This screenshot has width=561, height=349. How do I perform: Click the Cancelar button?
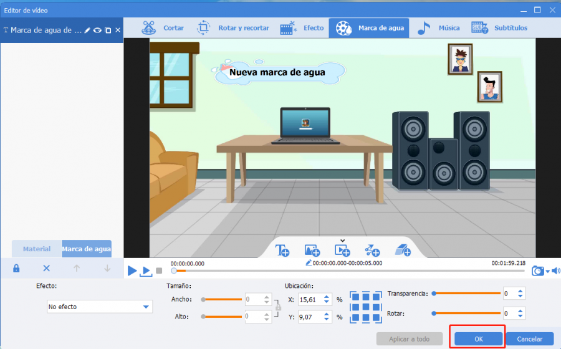(529, 339)
